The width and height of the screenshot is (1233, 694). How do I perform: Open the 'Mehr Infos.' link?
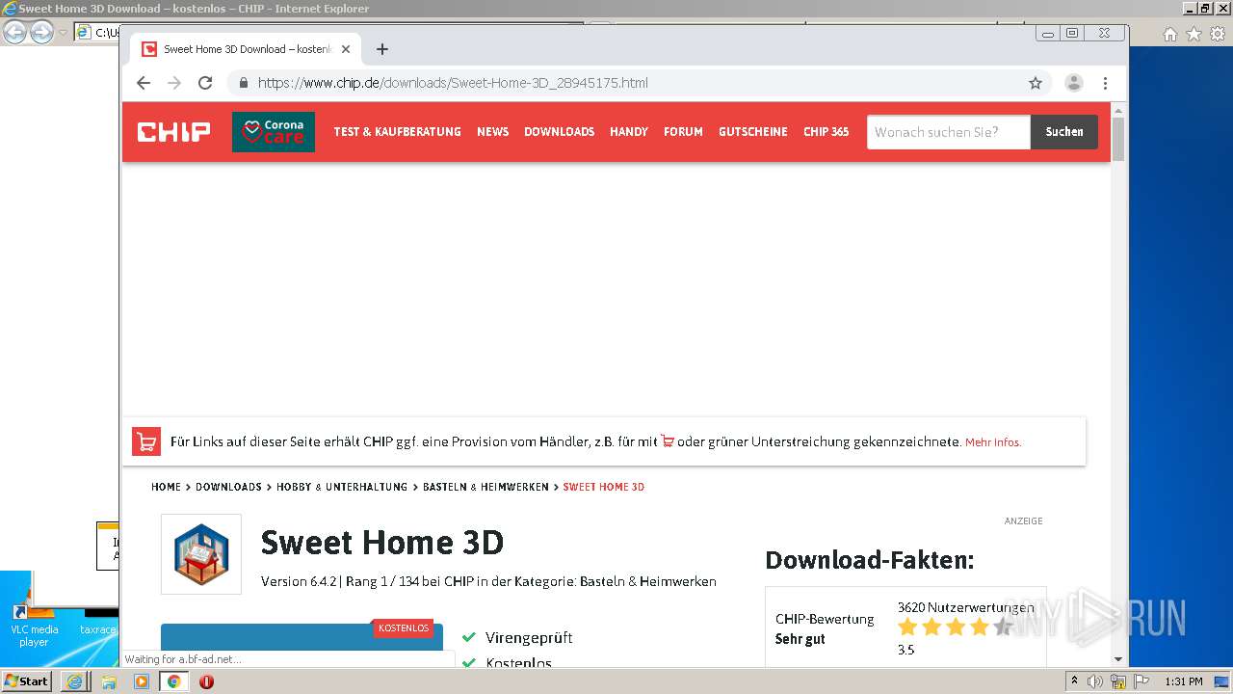[993, 442]
